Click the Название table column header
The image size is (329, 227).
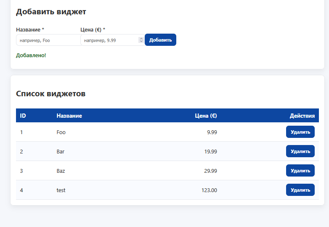69,116
